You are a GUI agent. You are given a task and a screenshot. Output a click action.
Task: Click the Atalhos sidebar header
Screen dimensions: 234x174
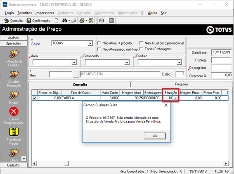(14, 38)
